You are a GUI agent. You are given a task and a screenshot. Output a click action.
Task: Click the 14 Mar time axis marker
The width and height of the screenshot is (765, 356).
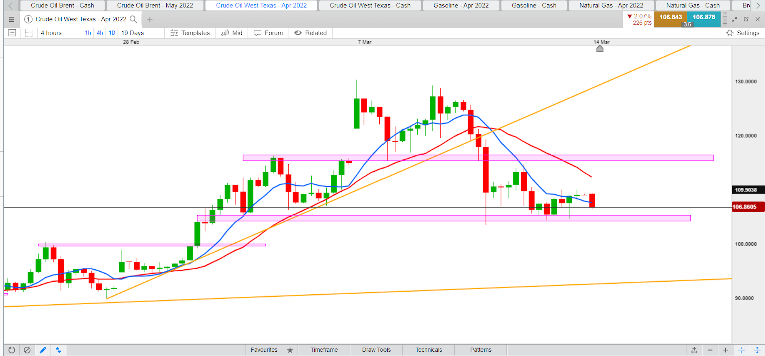point(600,46)
